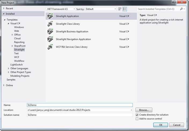
Task: Click the search magnifier icon
Action: 181,9
